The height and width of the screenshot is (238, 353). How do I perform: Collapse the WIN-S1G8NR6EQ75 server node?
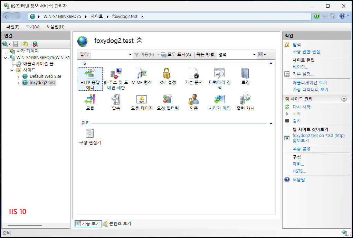[6, 58]
